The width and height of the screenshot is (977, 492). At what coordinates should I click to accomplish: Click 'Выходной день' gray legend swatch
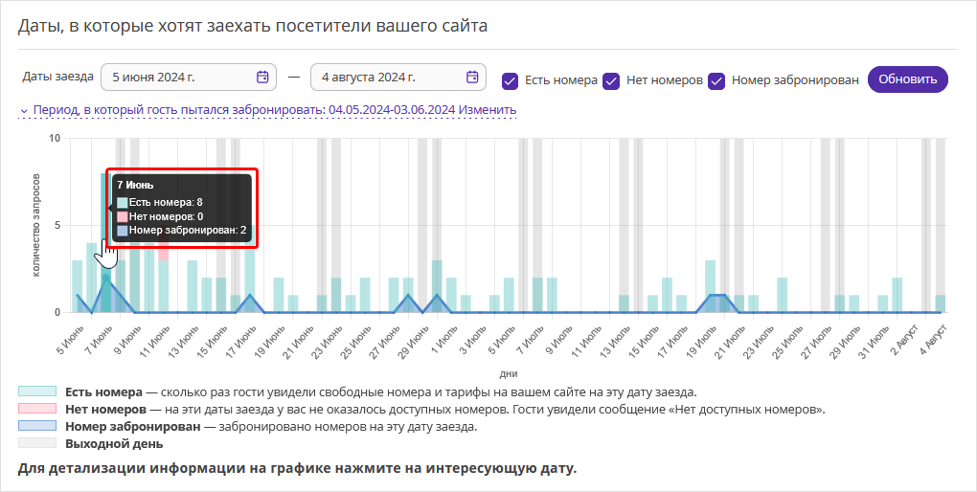pyautogui.click(x=37, y=443)
